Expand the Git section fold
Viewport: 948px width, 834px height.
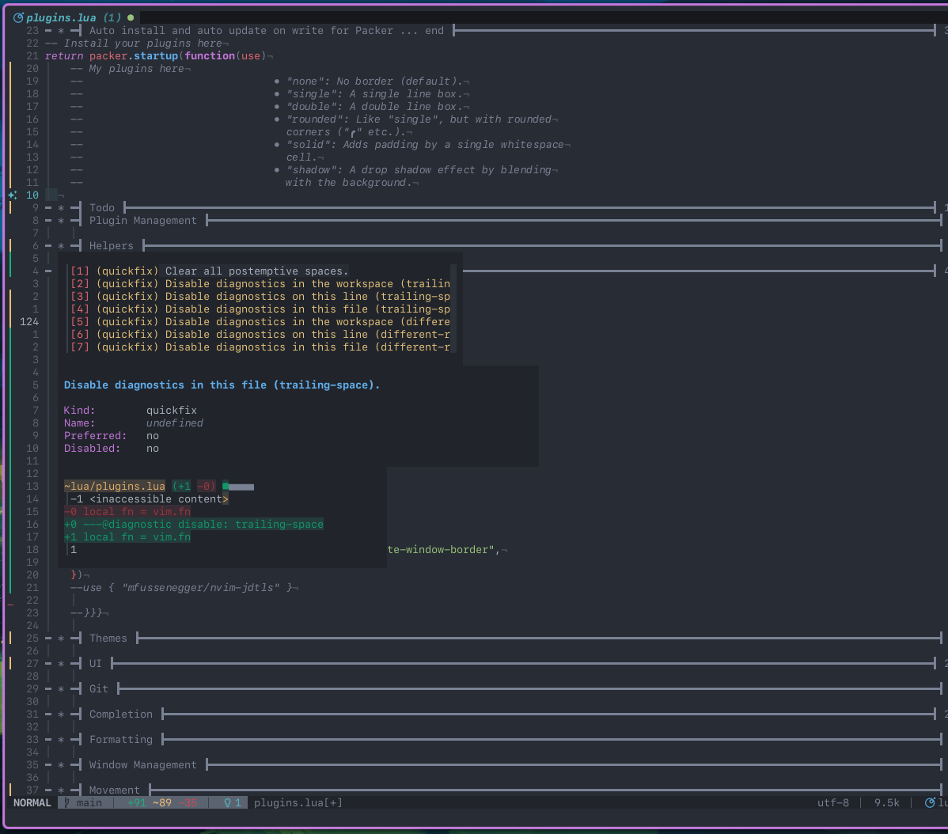(60, 688)
